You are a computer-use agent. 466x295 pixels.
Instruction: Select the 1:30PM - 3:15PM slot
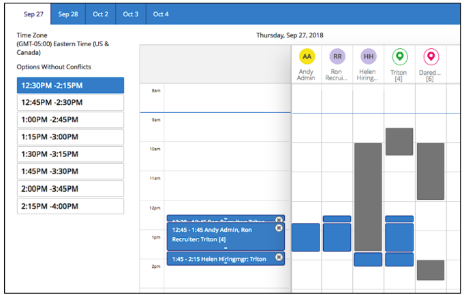click(x=70, y=154)
